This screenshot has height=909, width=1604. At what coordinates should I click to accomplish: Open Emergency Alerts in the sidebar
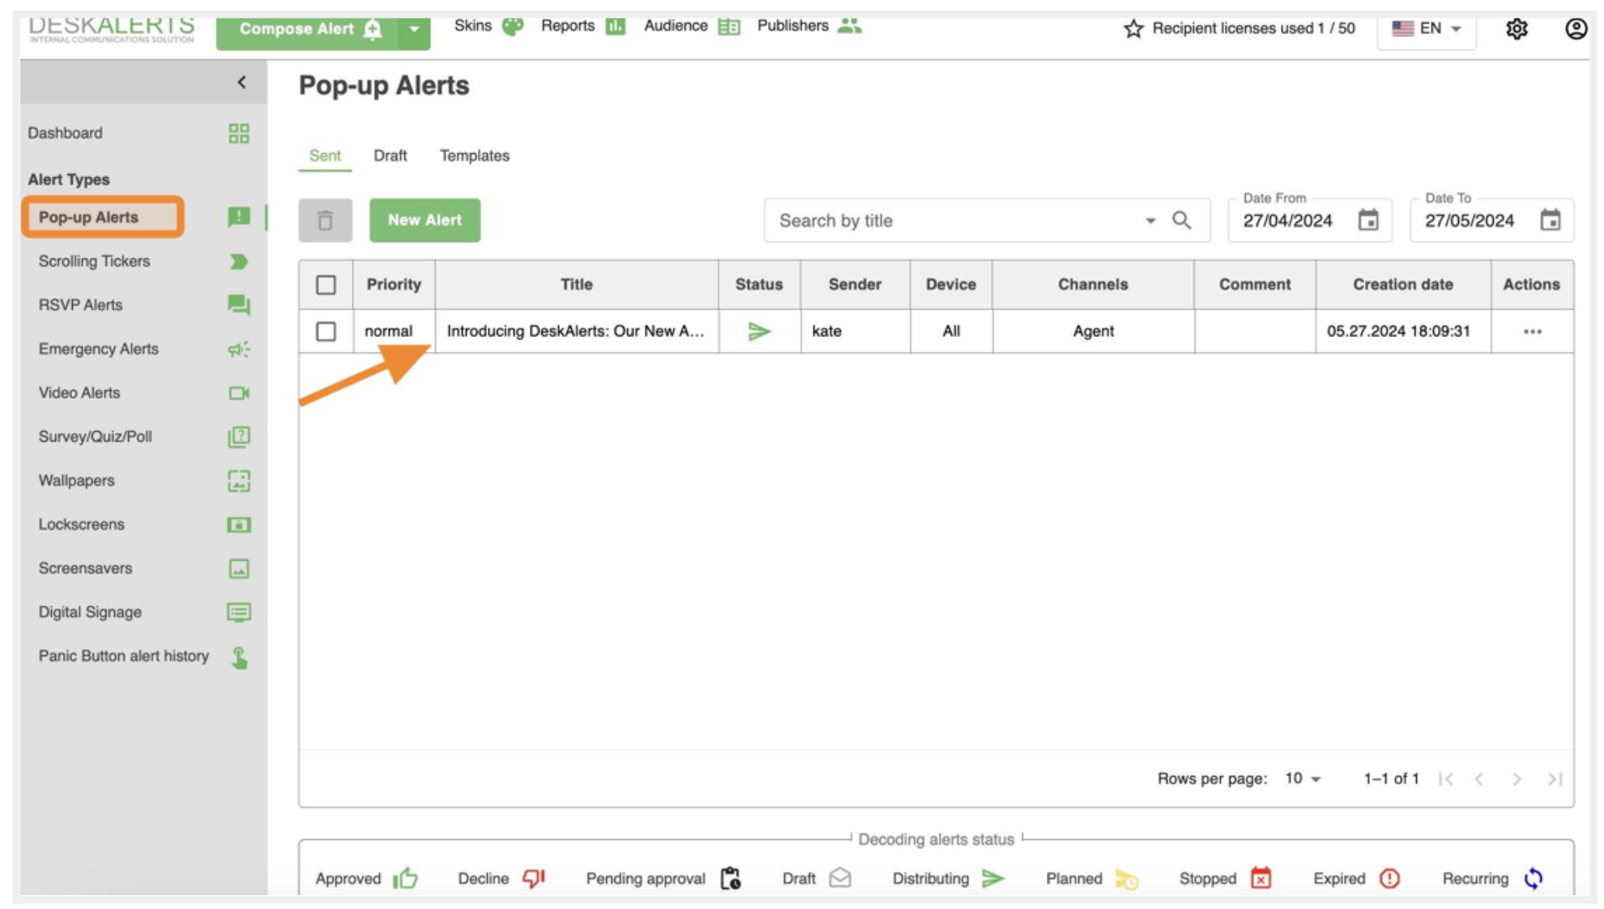99,349
